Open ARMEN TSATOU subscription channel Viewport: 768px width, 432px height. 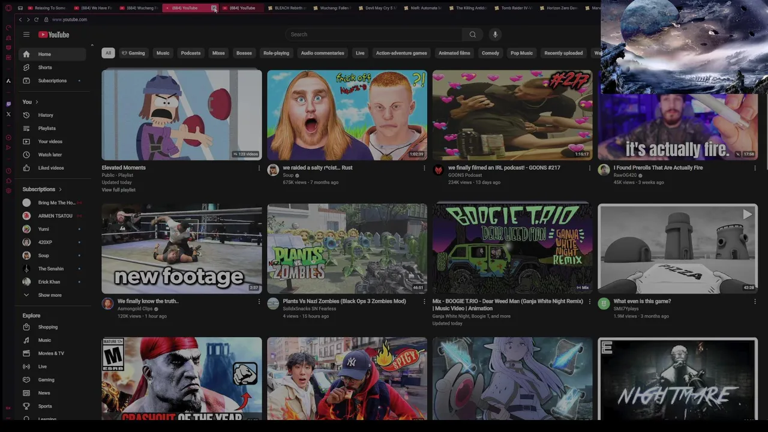click(52, 216)
